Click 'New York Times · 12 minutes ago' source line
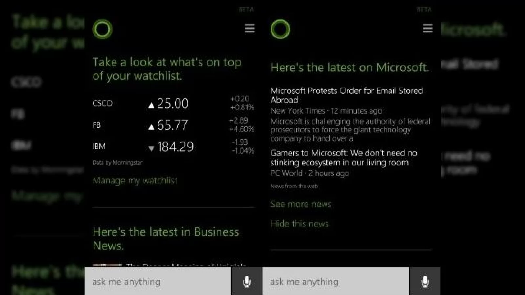The width and height of the screenshot is (525, 295). [x=326, y=111]
